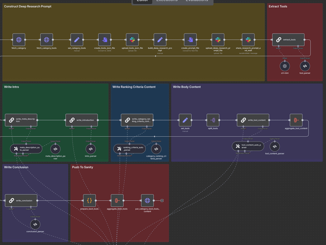Screen dimensions: 326x245
Task: Click the Write Ranking Criteria Content title
Action: point(134,87)
